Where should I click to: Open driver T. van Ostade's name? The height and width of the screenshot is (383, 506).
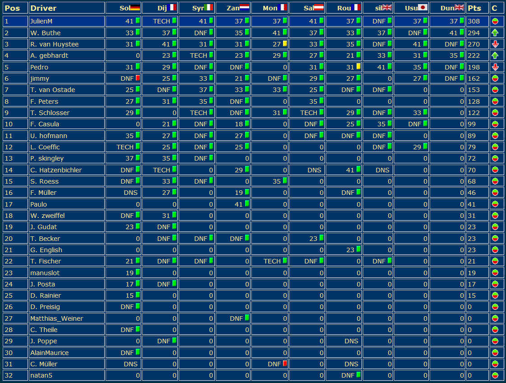tap(52, 90)
